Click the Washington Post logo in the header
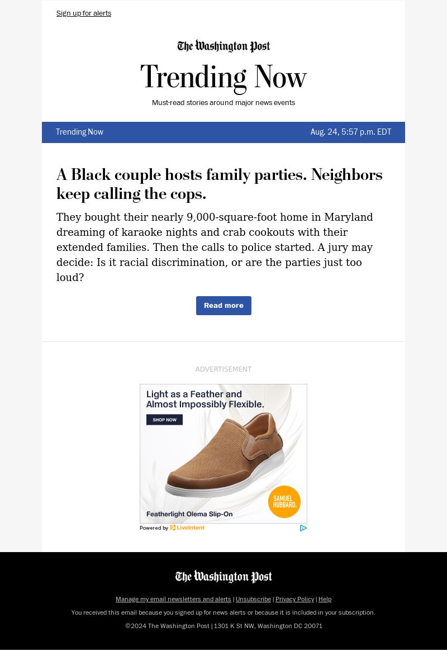 pos(223,46)
